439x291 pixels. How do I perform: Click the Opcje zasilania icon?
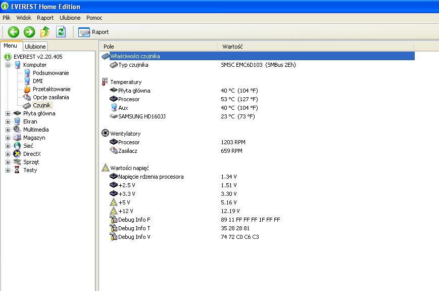coord(27,97)
